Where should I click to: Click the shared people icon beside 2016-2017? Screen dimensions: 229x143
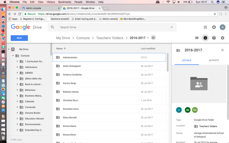click(x=153, y=38)
